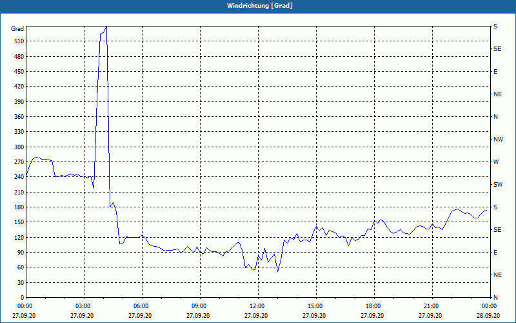Select the 0 value on the degree axis
The image size is (516, 323).
click(x=22, y=298)
